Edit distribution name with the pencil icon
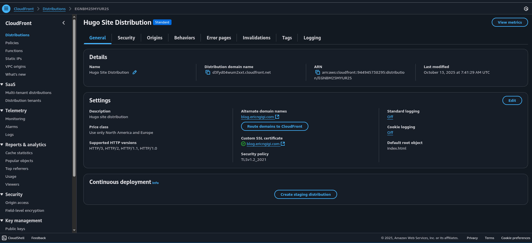Image resolution: width=532 pixels, height=243 pixels. [x=135, y=72]
